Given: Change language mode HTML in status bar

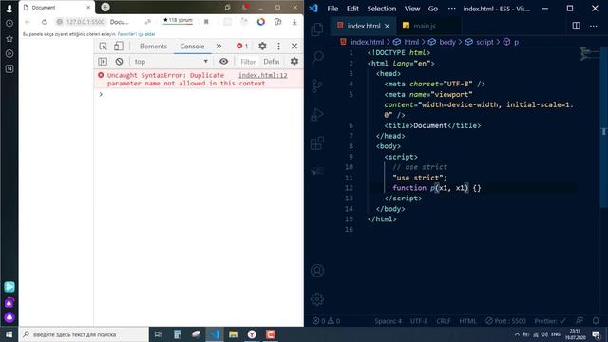Looking at the screenshot, I should click(x=467, y=321).
